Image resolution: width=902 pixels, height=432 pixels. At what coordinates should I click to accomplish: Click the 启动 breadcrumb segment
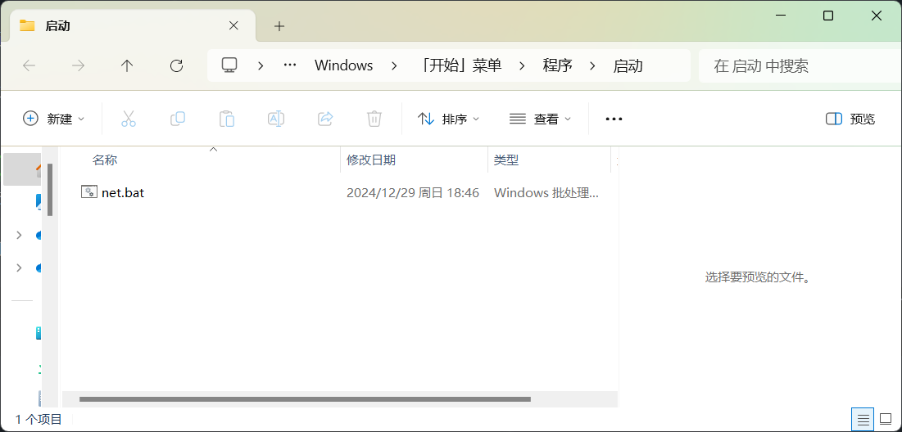point(628,65)
